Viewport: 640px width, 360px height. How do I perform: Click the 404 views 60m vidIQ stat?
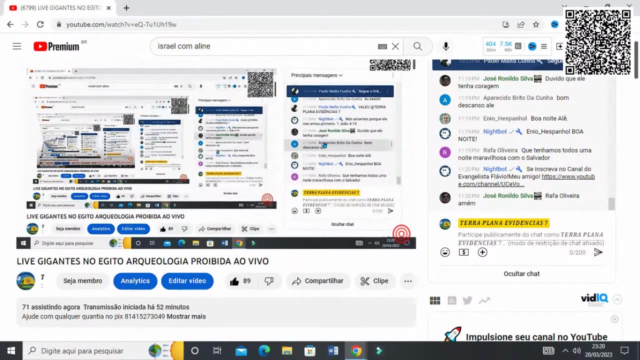(491, 46)
